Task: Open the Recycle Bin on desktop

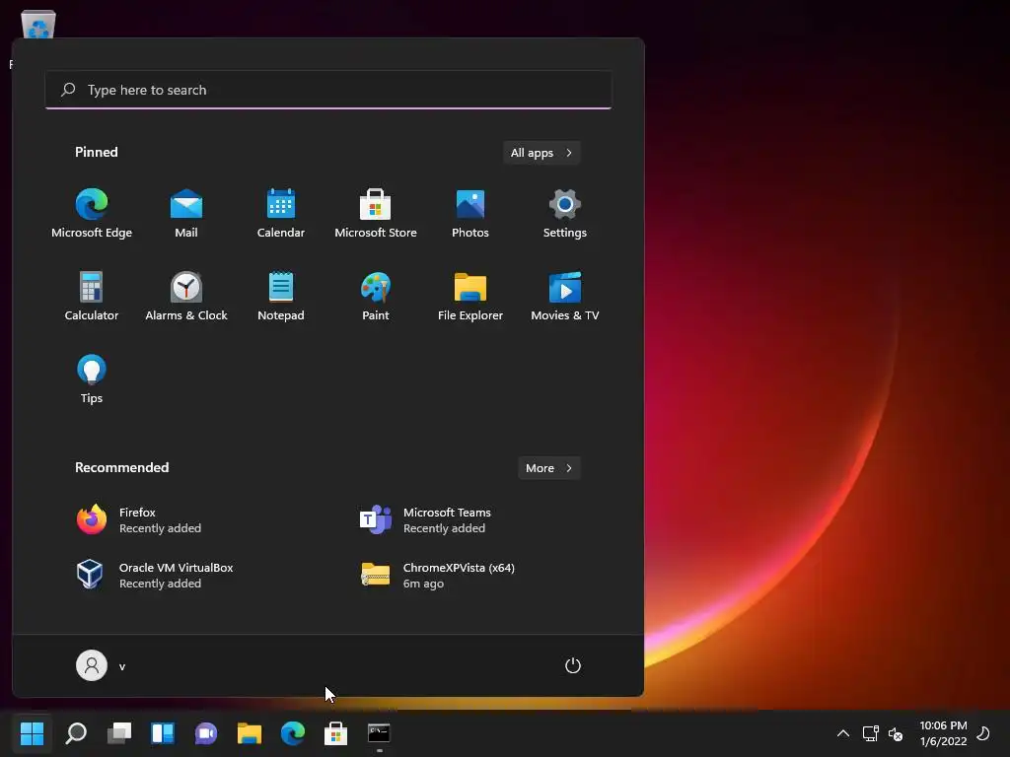Action: point(38,24)
